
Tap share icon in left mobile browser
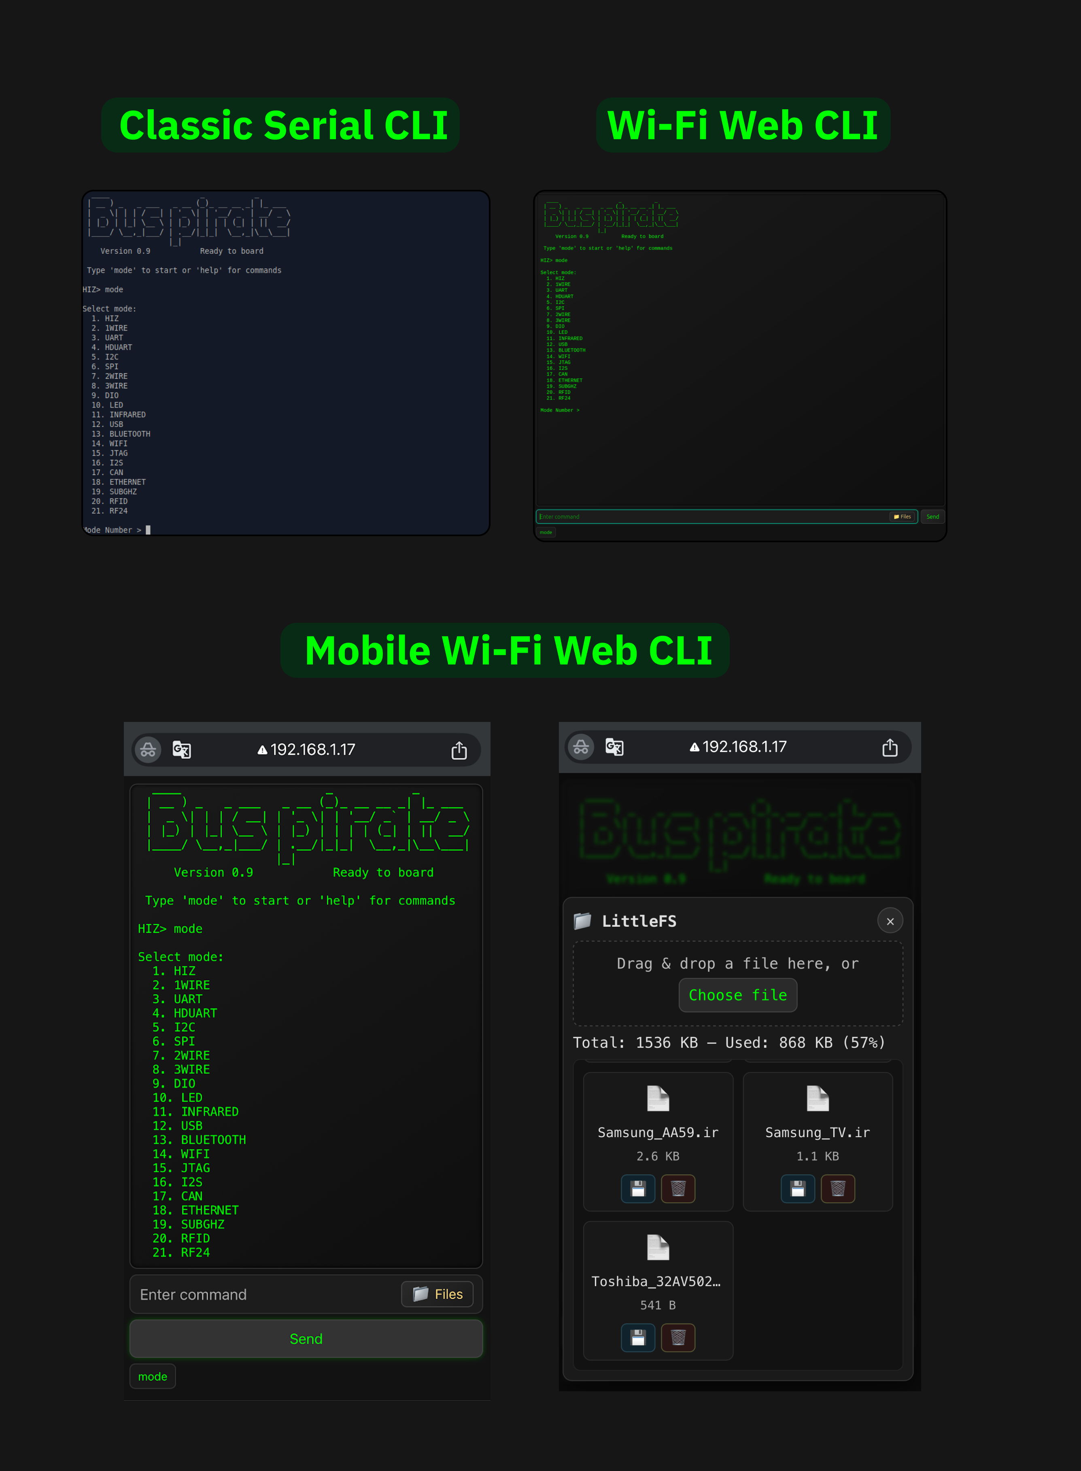(x=459, y=750)
